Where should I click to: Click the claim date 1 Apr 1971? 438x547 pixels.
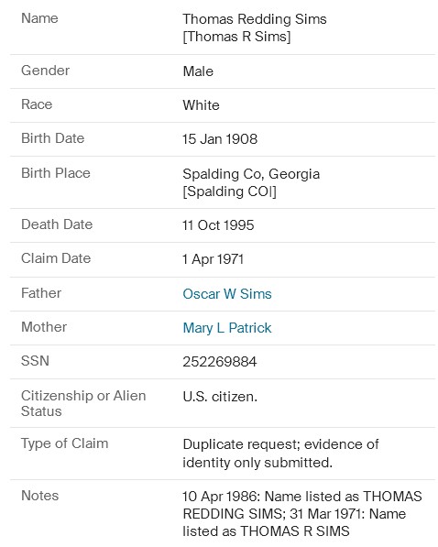(x=213, y=259)
